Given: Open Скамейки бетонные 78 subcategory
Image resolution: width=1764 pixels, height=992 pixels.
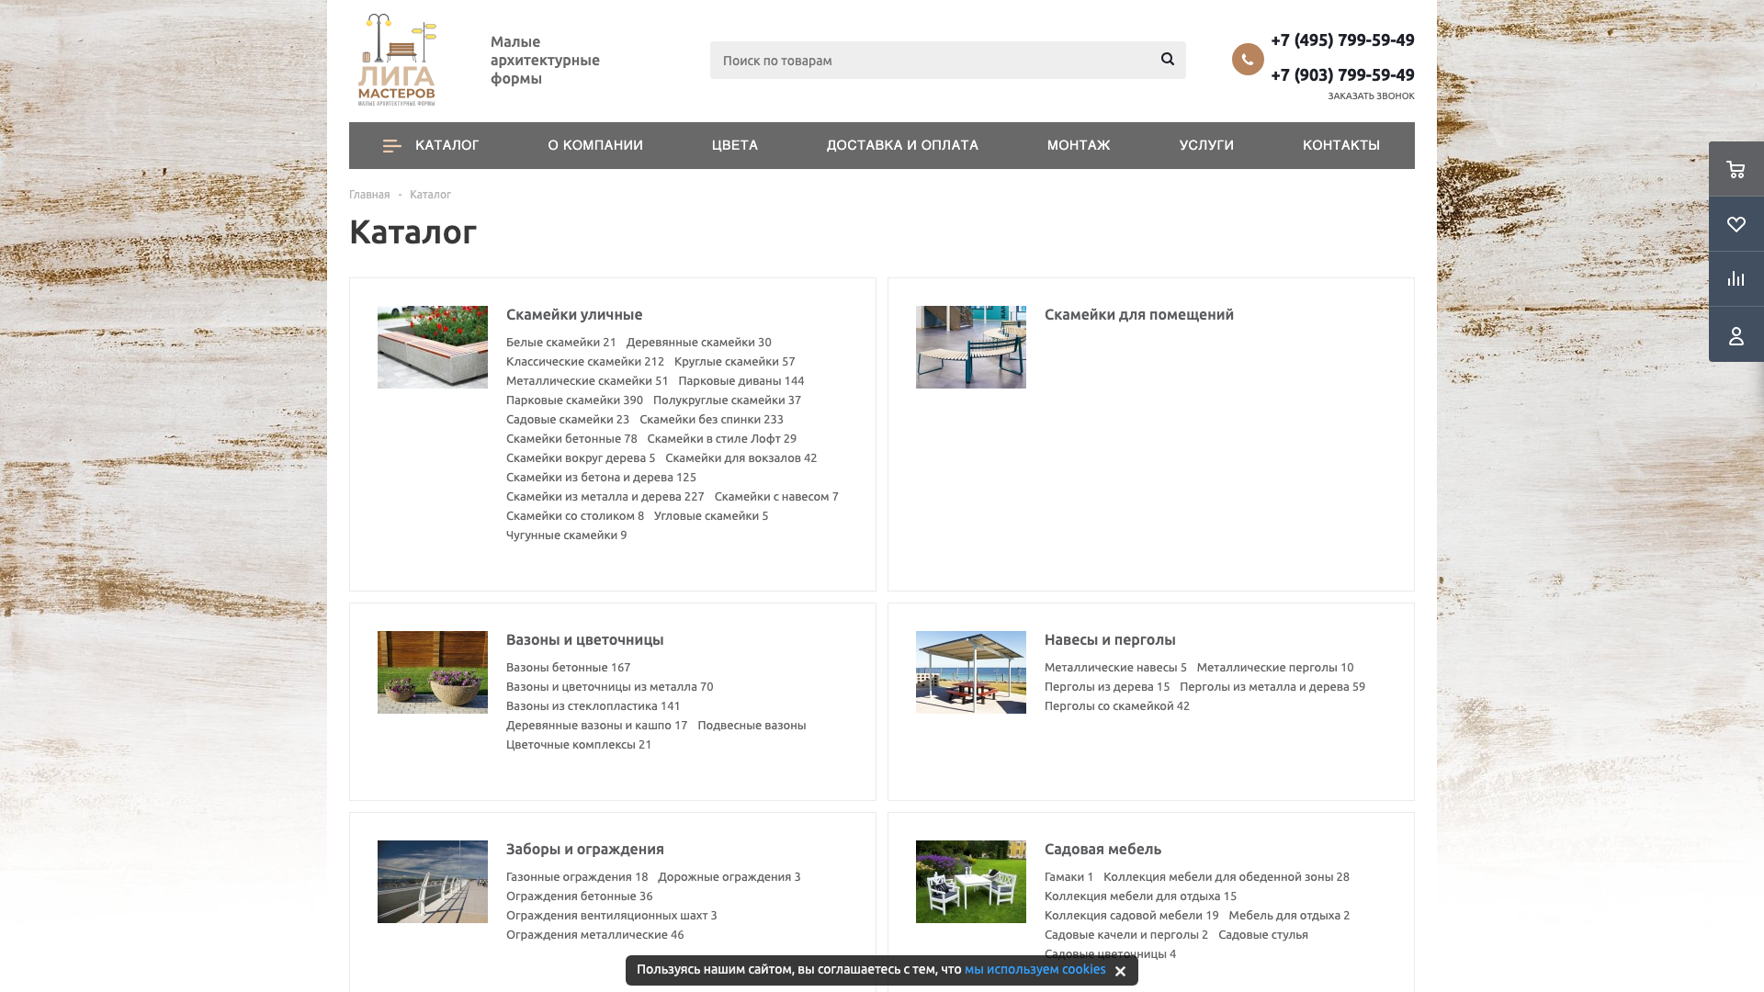Looking at the screenshot, I should point(571,438).
